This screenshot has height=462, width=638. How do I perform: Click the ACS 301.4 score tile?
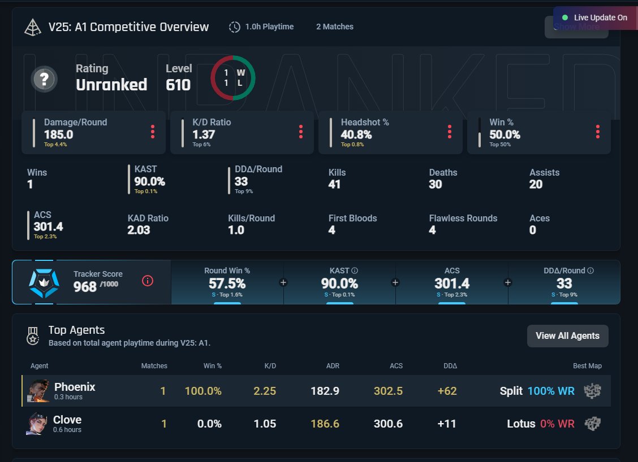452,282
